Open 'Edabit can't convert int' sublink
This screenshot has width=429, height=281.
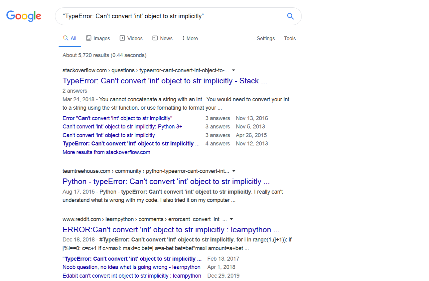pyautogui.click(x=132, y=276)
